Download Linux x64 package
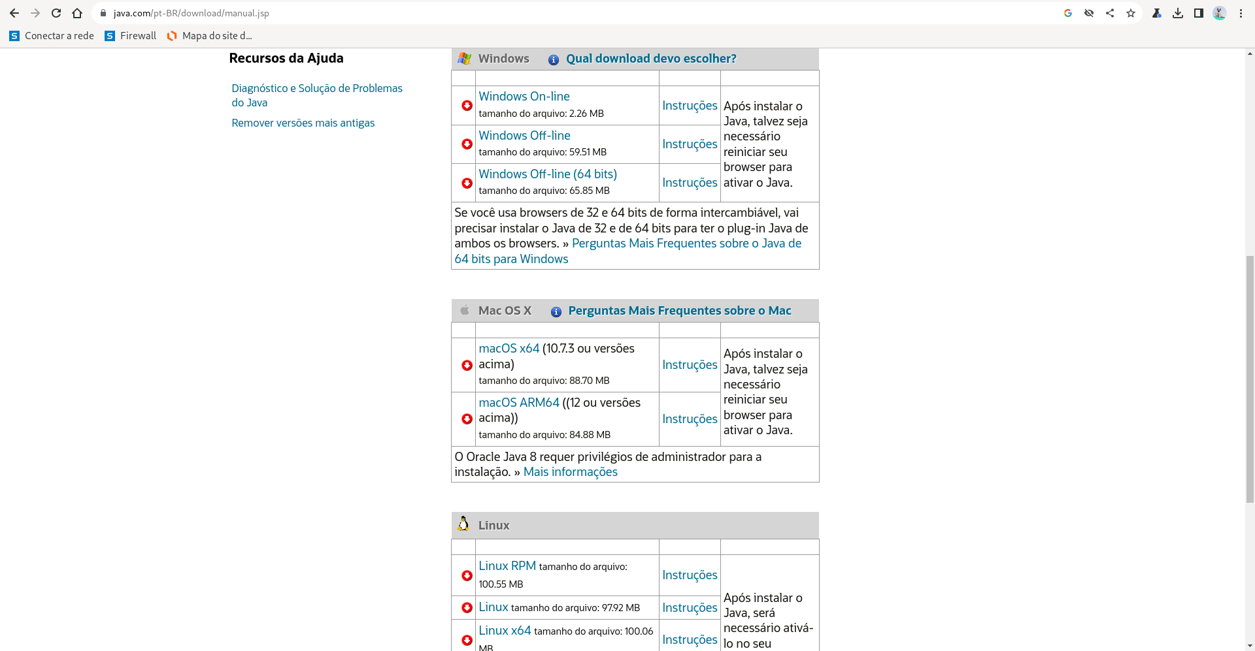This screenshot has height=651, width=1255. pyautogui.click(x=505, y=631)
